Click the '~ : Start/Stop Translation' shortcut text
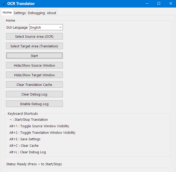 [29, 119]
